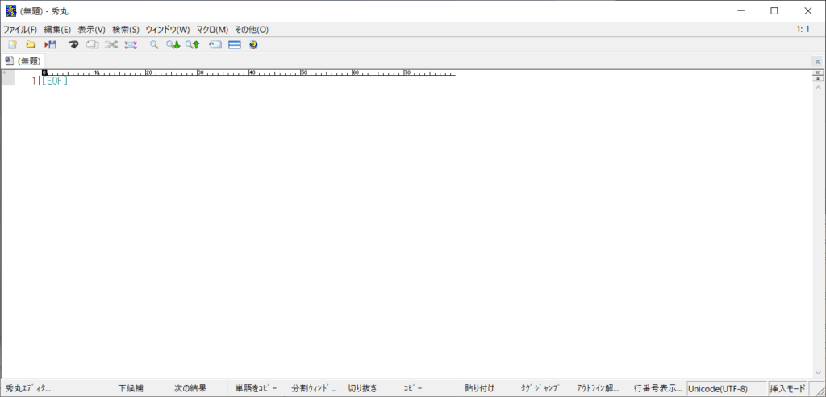The height and width of the screenshot is (397, 826).
Task: Click the コピー function key button
Action: point(413,389)
